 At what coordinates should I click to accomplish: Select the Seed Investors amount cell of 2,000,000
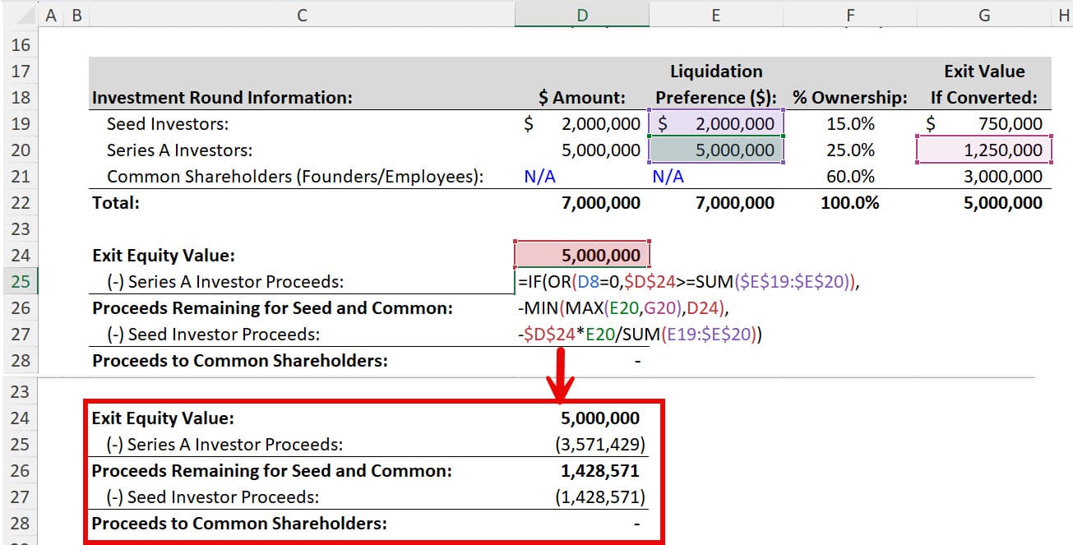(581, 123)
